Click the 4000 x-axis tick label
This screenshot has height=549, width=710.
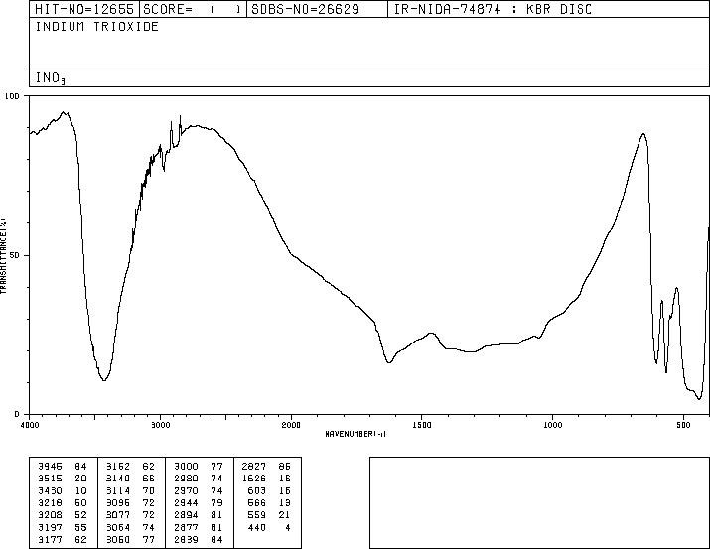coord(30,425)
